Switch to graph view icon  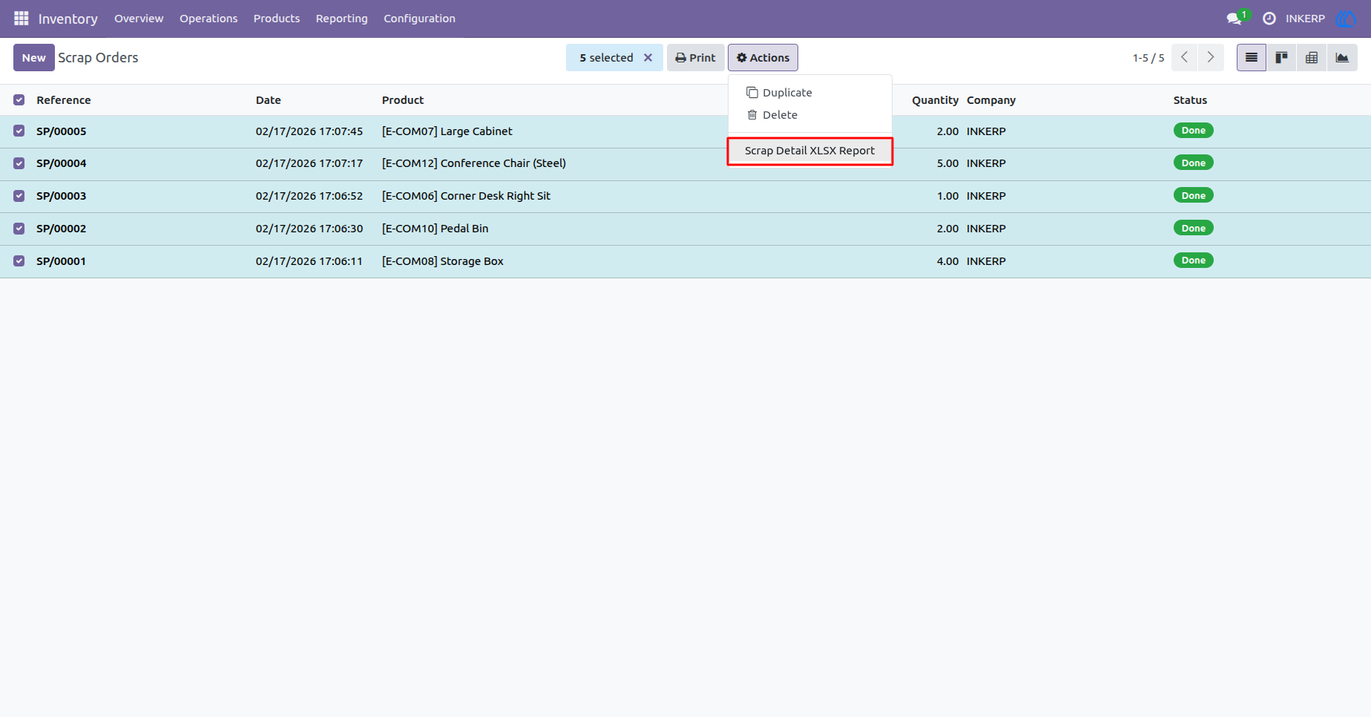(1342, 58)
